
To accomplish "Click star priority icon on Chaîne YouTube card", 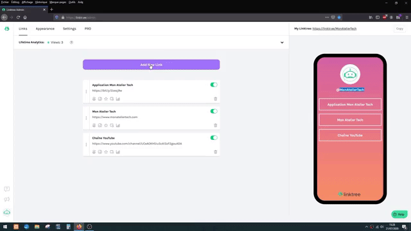I will [106, 152].
